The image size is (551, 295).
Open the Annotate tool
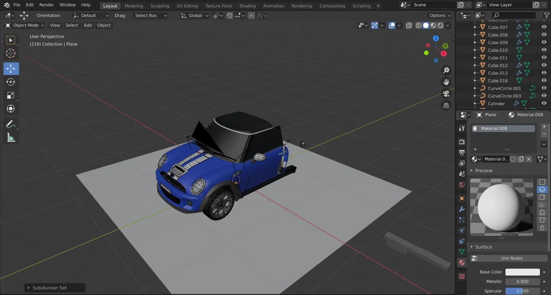click(11, 123)
